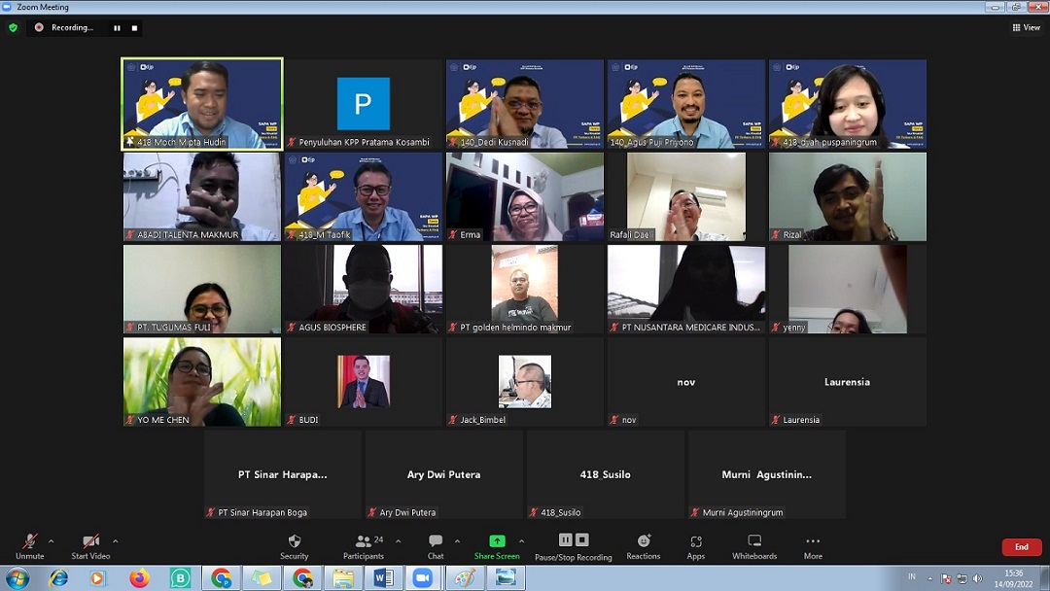Pause recording using top-left pause icon
Screen dimensions: 1050x591
(x=117, y=28)
